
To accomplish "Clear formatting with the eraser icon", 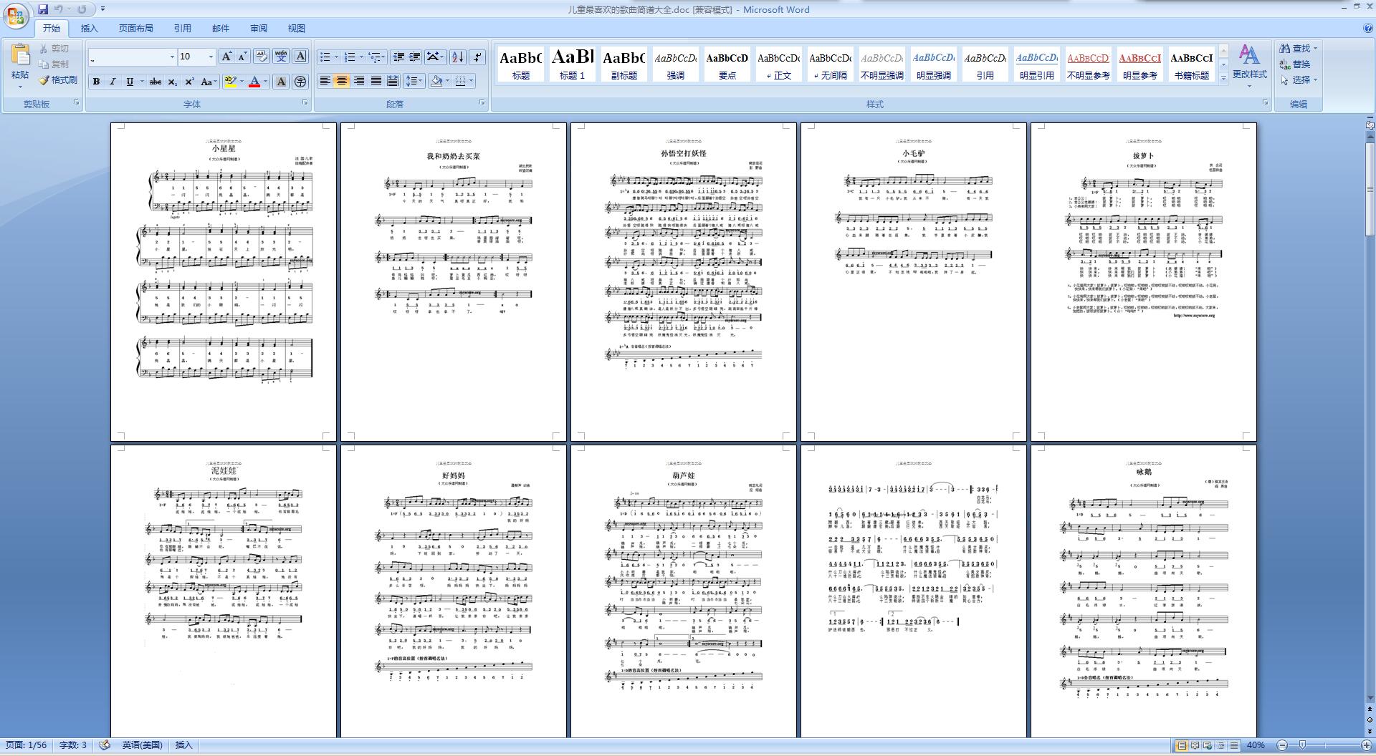I will point(262,57).
